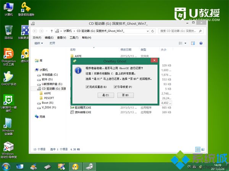The height and width of the screenshot is (171, 229).
Task: Select the AXPE folder in file list
Action: (76, 56)
